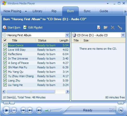Click the left scroll arrow in playlist
The width and height of the screenshot is (127, 116).
pyautogui.click(x=4, y=92)
